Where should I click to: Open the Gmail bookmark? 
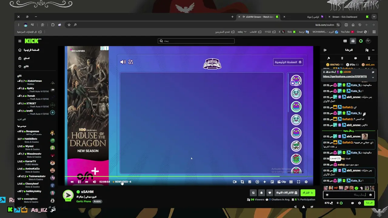pos(362,32)
